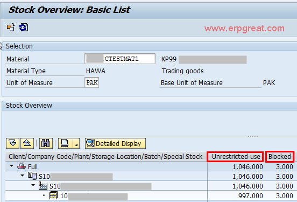The image size is (297, 202).
Task: Click the Unit of Measure PAK field
Action: pos(92,82)
